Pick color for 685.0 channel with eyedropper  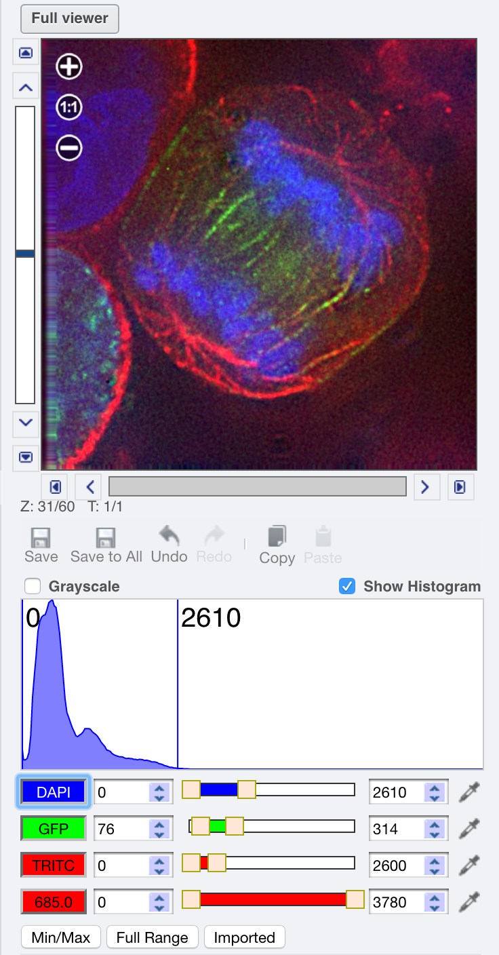[x=469, y=901]
